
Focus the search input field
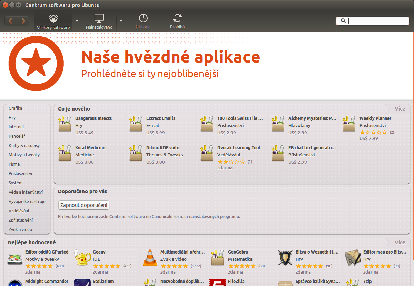[x=373, y=21]
